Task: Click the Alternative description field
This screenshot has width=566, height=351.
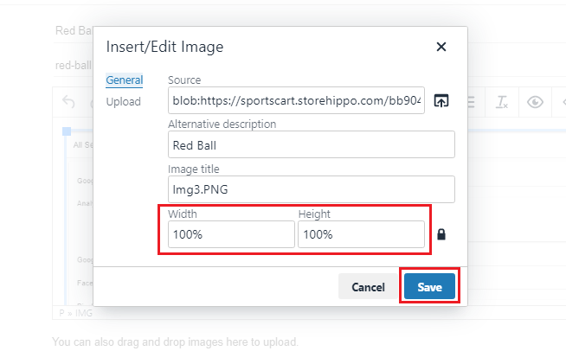Action: pos(312,144)
